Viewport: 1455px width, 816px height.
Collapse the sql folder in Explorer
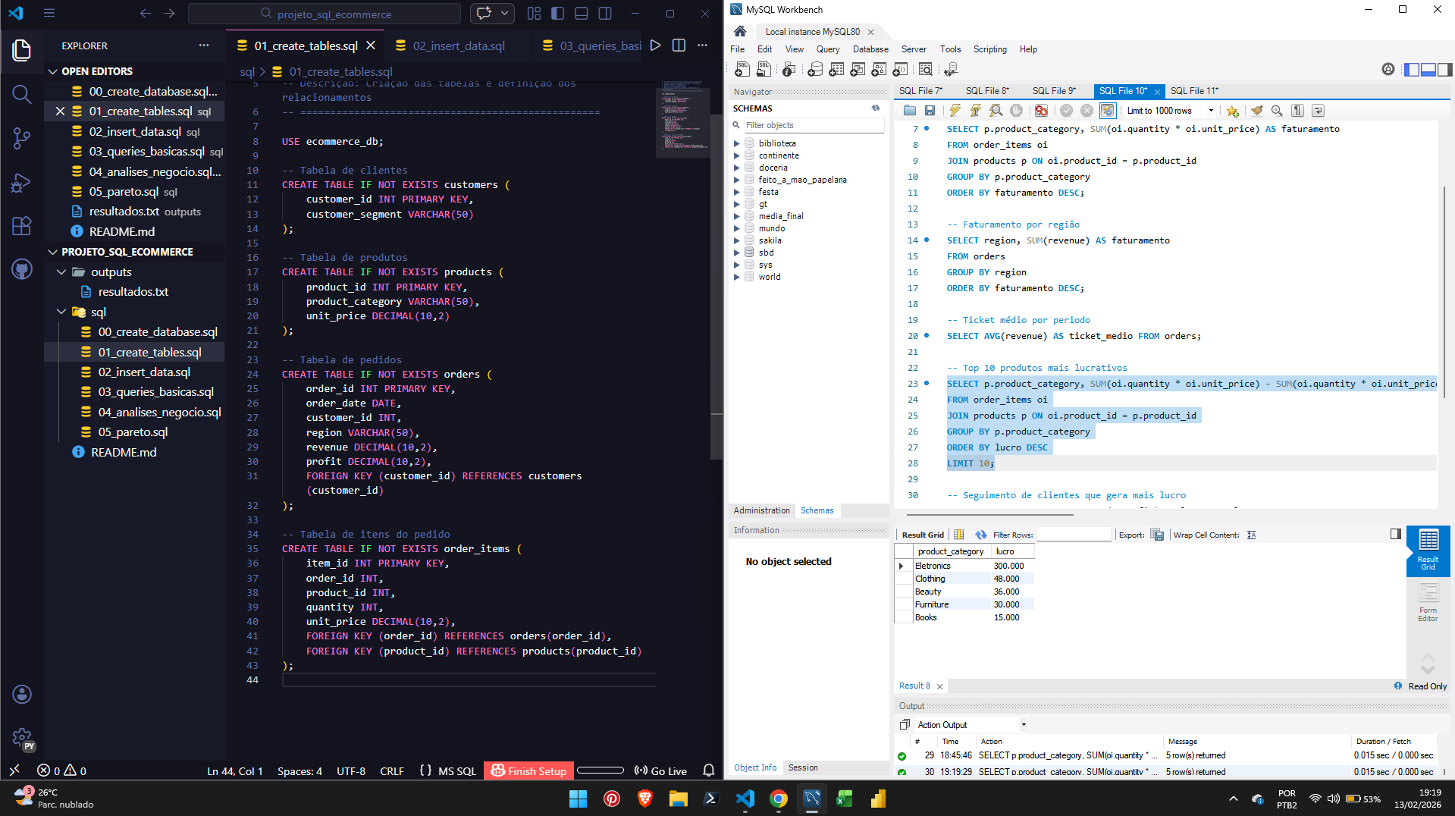[x=62, y=312]
